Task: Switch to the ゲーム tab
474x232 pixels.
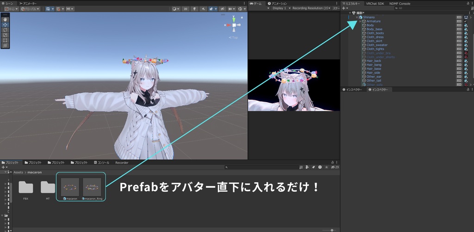Action: pos(256,3)
